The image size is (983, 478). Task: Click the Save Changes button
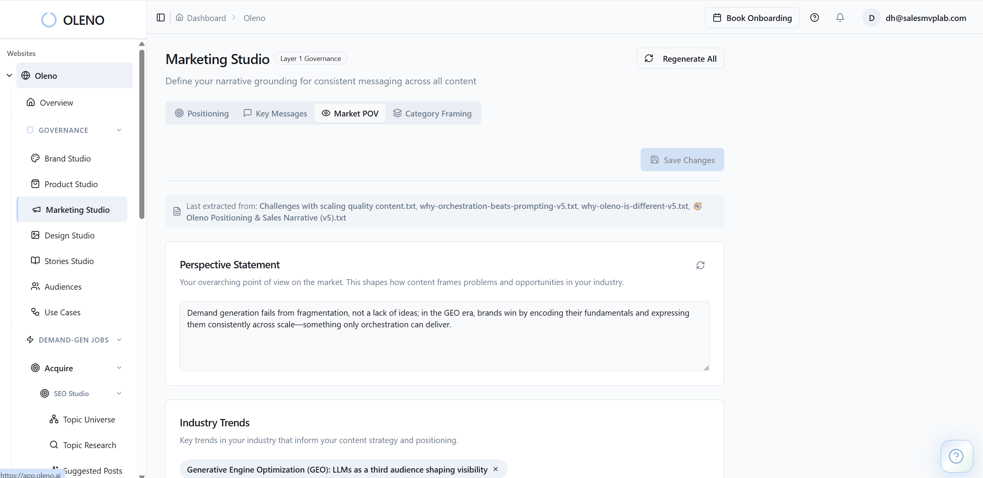[x=682, y=160]
